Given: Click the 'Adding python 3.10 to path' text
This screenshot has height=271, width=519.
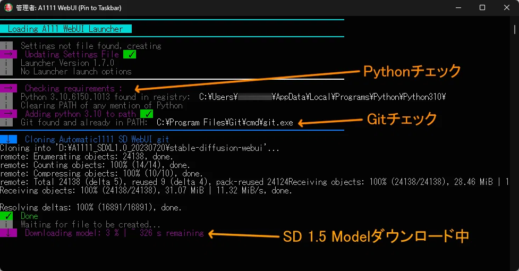Looking at the screenshot, I should coord(80,114).
